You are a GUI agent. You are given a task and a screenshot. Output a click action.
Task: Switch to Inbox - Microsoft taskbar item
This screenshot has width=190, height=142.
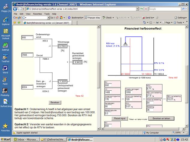26,140
